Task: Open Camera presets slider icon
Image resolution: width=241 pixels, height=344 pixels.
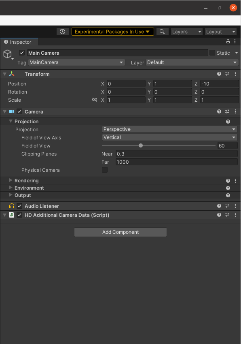Action: 227,111
